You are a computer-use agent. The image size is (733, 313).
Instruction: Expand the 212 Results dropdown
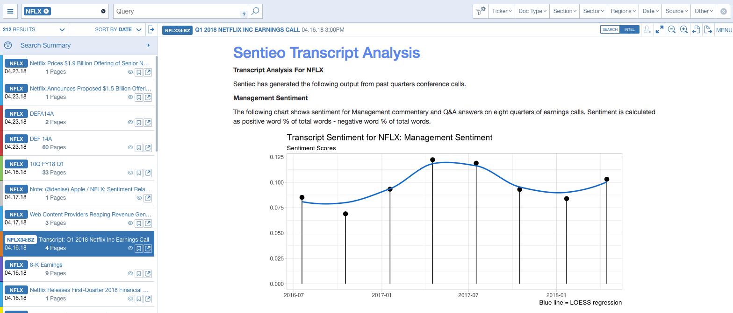pyautogui.click(x=34, y=29)
